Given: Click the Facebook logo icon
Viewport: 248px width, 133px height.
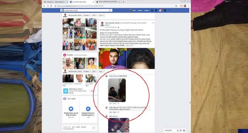Looking at the screenshot, I should coord(62,10).
